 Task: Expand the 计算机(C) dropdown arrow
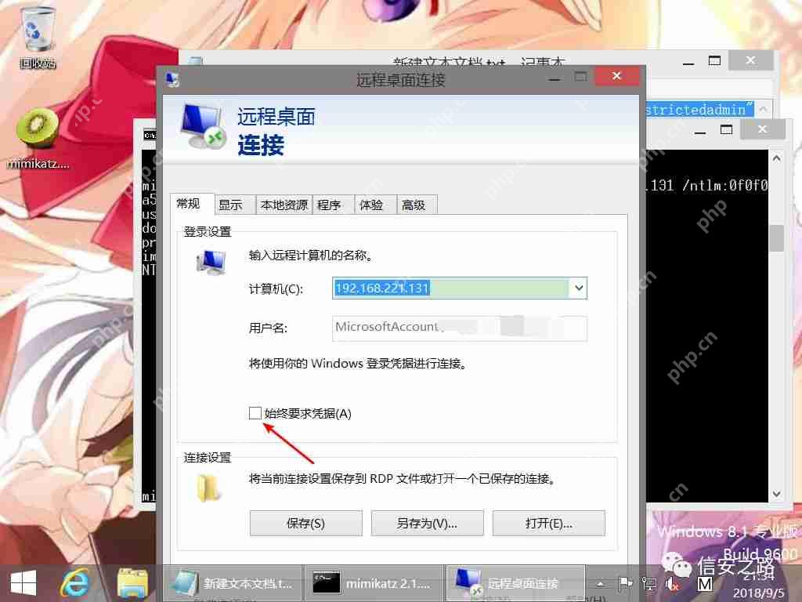point(579,288)
